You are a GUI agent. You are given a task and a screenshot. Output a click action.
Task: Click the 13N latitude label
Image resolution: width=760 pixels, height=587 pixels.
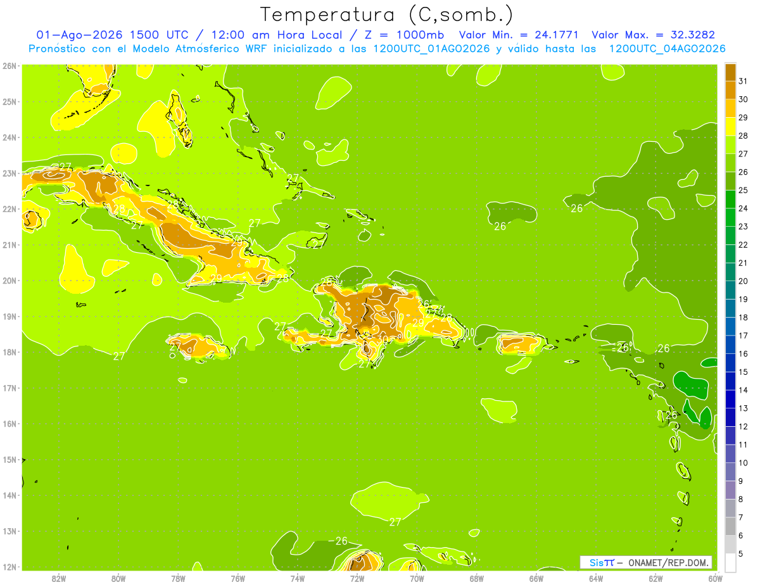(9, 531)
